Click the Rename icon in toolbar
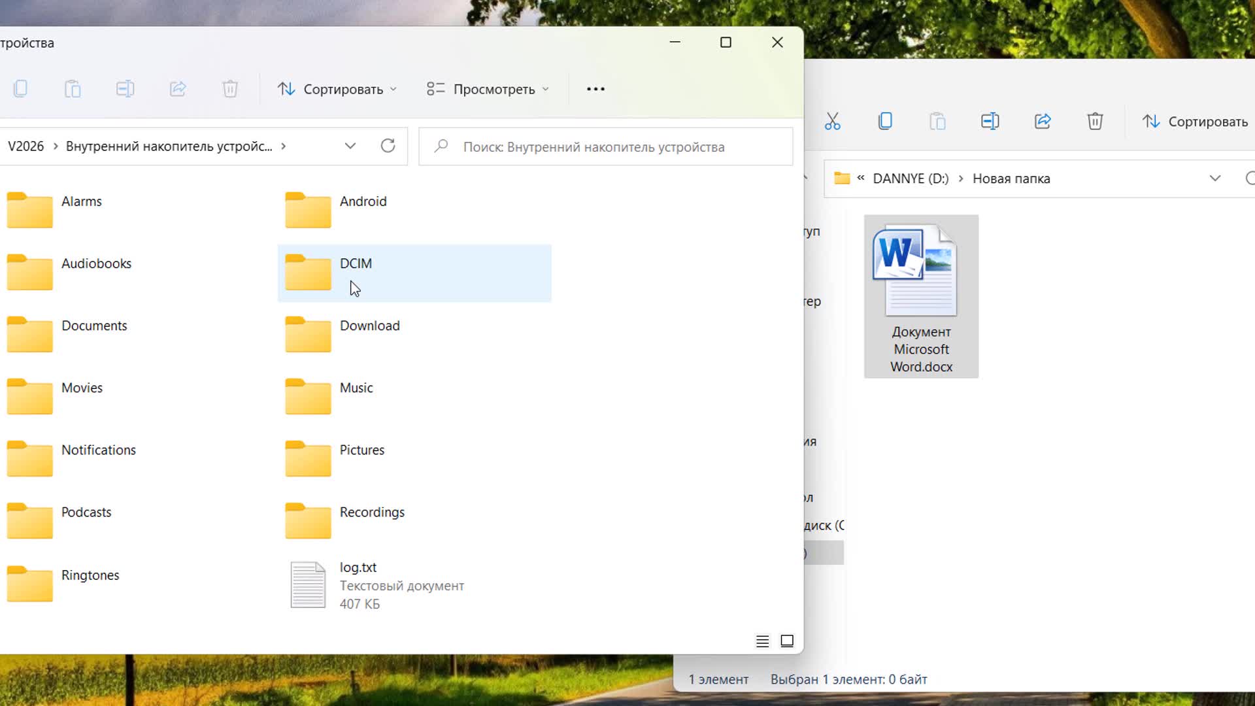 point(125,89)
